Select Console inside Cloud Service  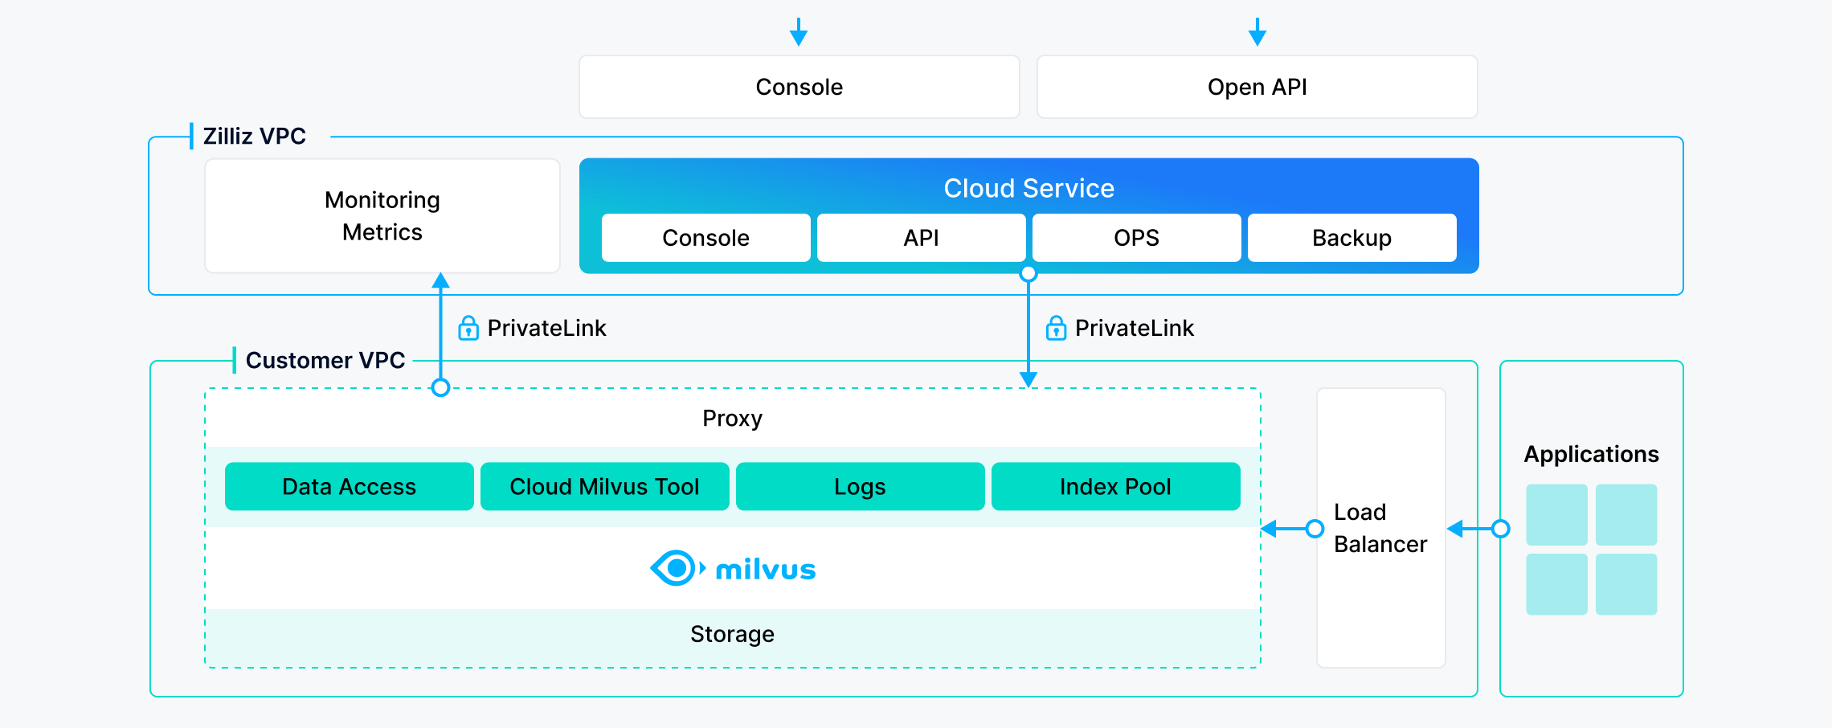[x=705, y=238]
